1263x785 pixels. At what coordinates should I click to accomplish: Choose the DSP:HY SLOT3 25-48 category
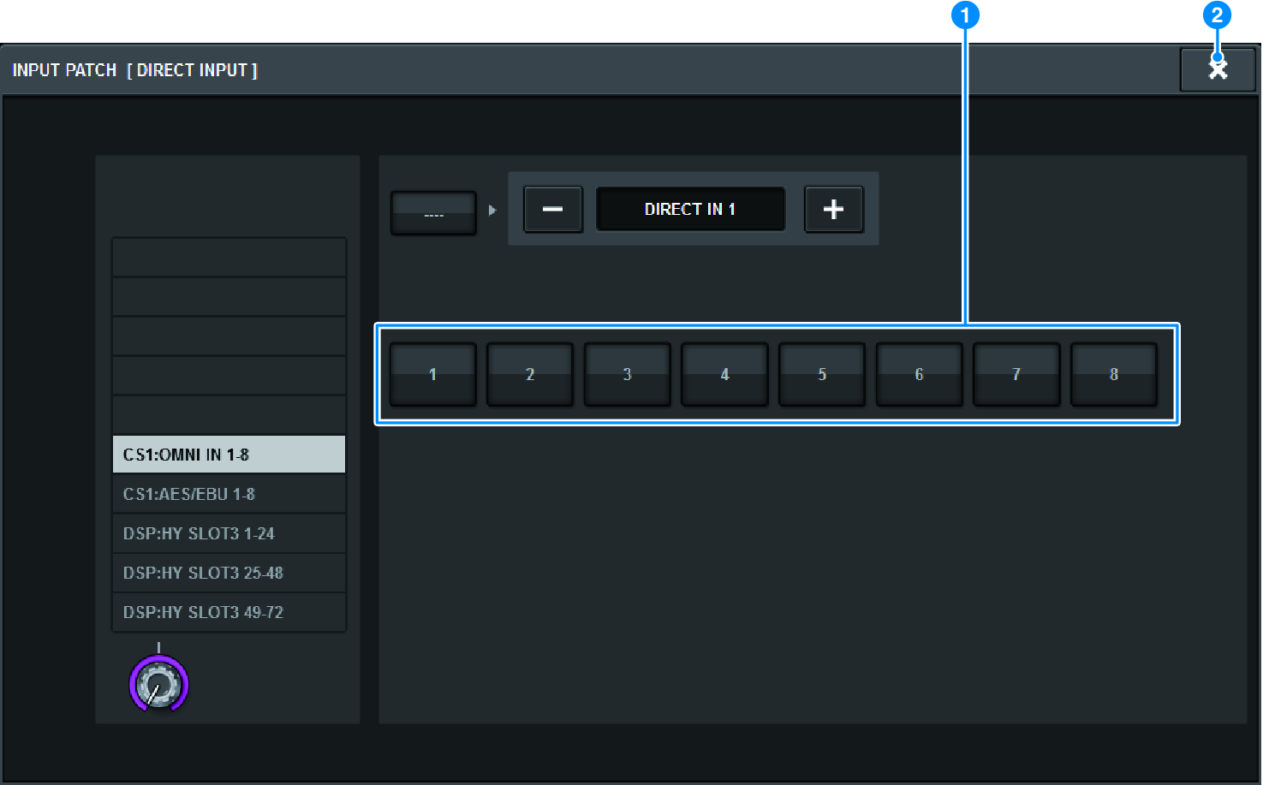[228, 572]
